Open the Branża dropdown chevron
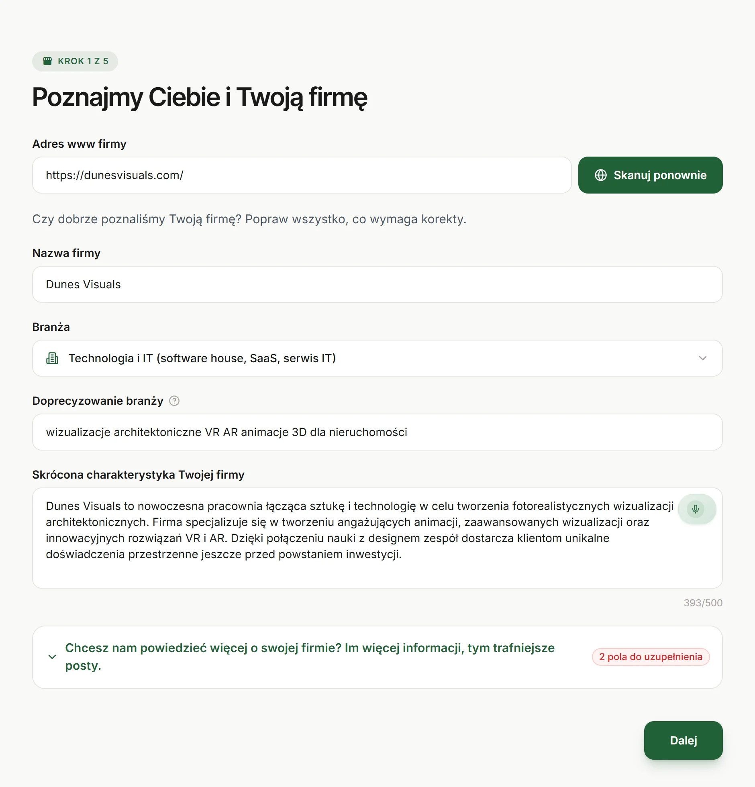This screenshot has width=755, height=787. [x=702, y=358]
